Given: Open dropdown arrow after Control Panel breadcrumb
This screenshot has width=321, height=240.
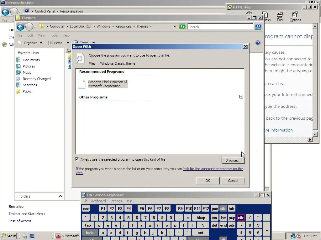Looking at the screenshot, I should click(58, 11).
